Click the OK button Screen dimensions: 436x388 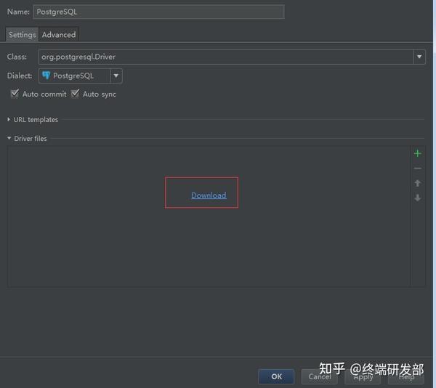[276, 376]
